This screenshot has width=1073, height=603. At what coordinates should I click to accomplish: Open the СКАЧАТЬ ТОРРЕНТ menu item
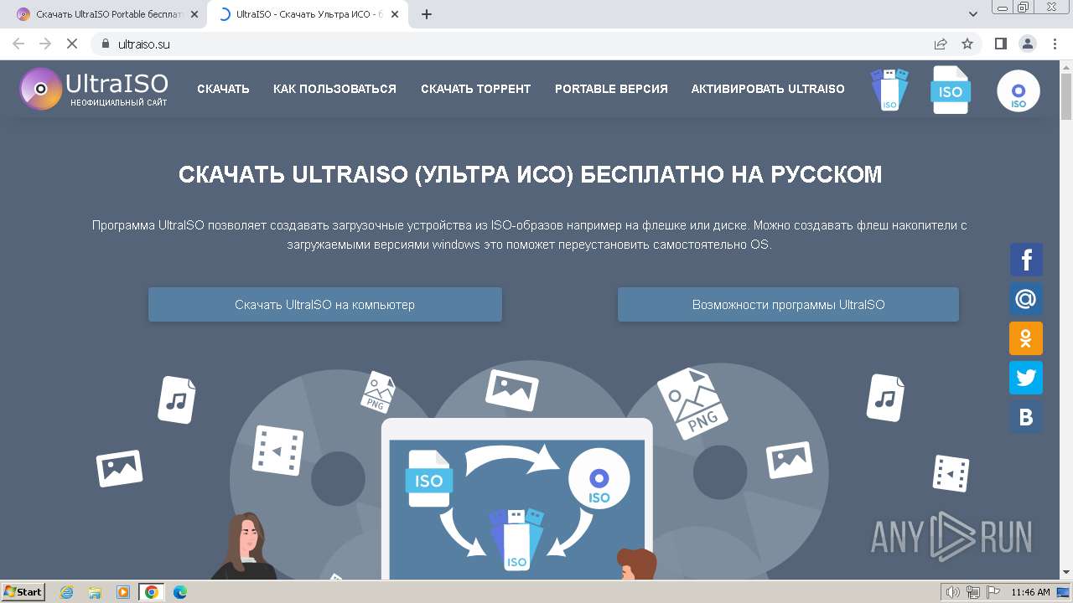pyautogui.click(x=475, y=89)
